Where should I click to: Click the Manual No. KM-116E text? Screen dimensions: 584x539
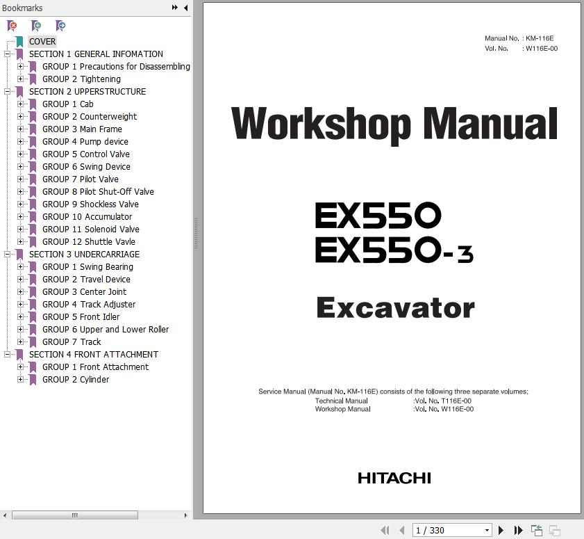pyautogui.click(x=519, y=38)
